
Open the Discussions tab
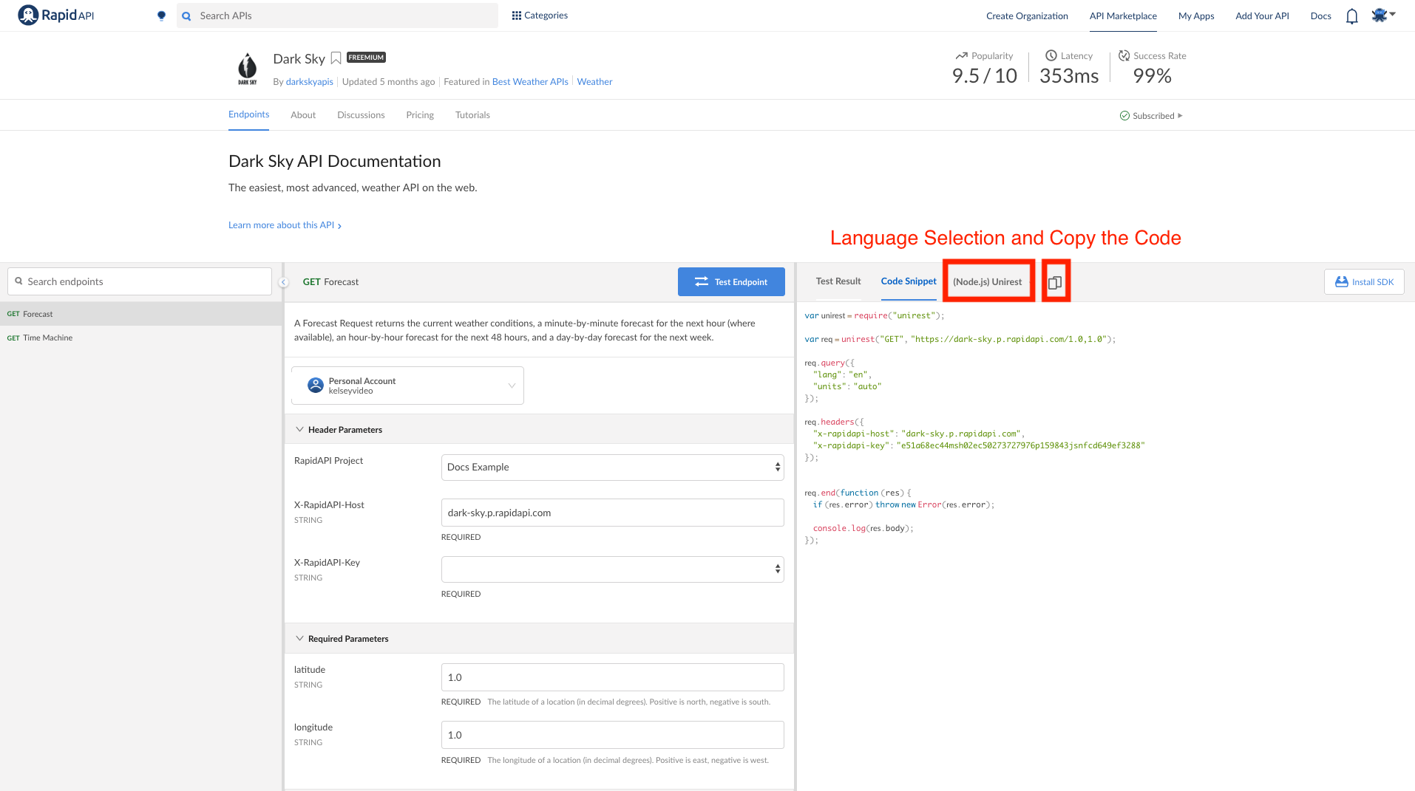(x=361, y=115)
